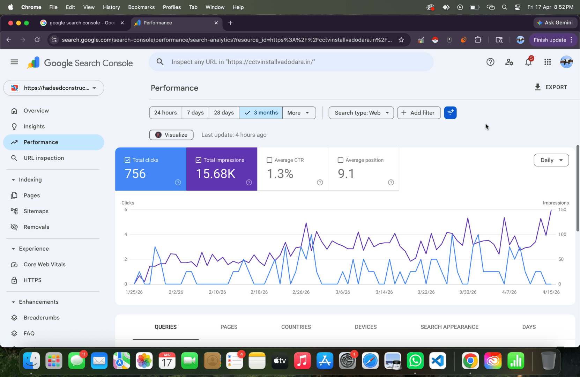Image resolution: width=580 pixels, height=377 pixels.
Task: Open the notifications bell icon
Action: (528, 62)
